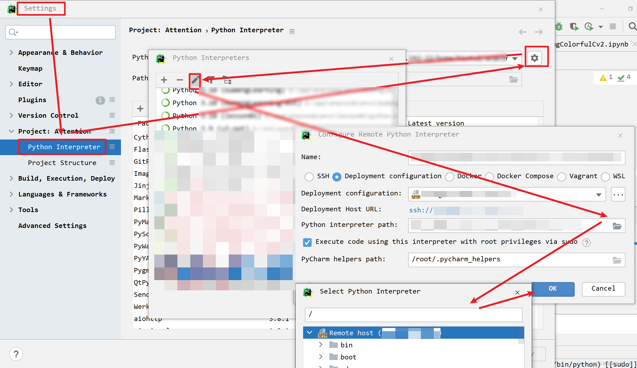Click Cancel in Configure Remote Python Interpreter
The height and width of the screenshot is (368, 637).
click(x=603, y=289)
